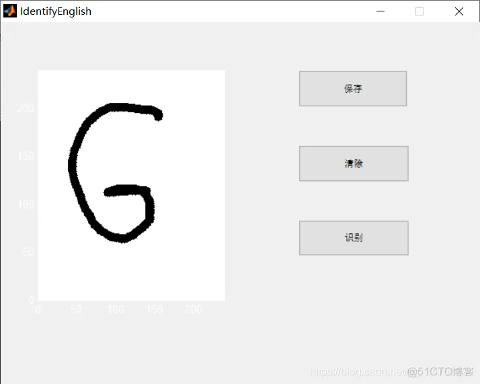Close the IdentifyEnglish window

[459, 11]
